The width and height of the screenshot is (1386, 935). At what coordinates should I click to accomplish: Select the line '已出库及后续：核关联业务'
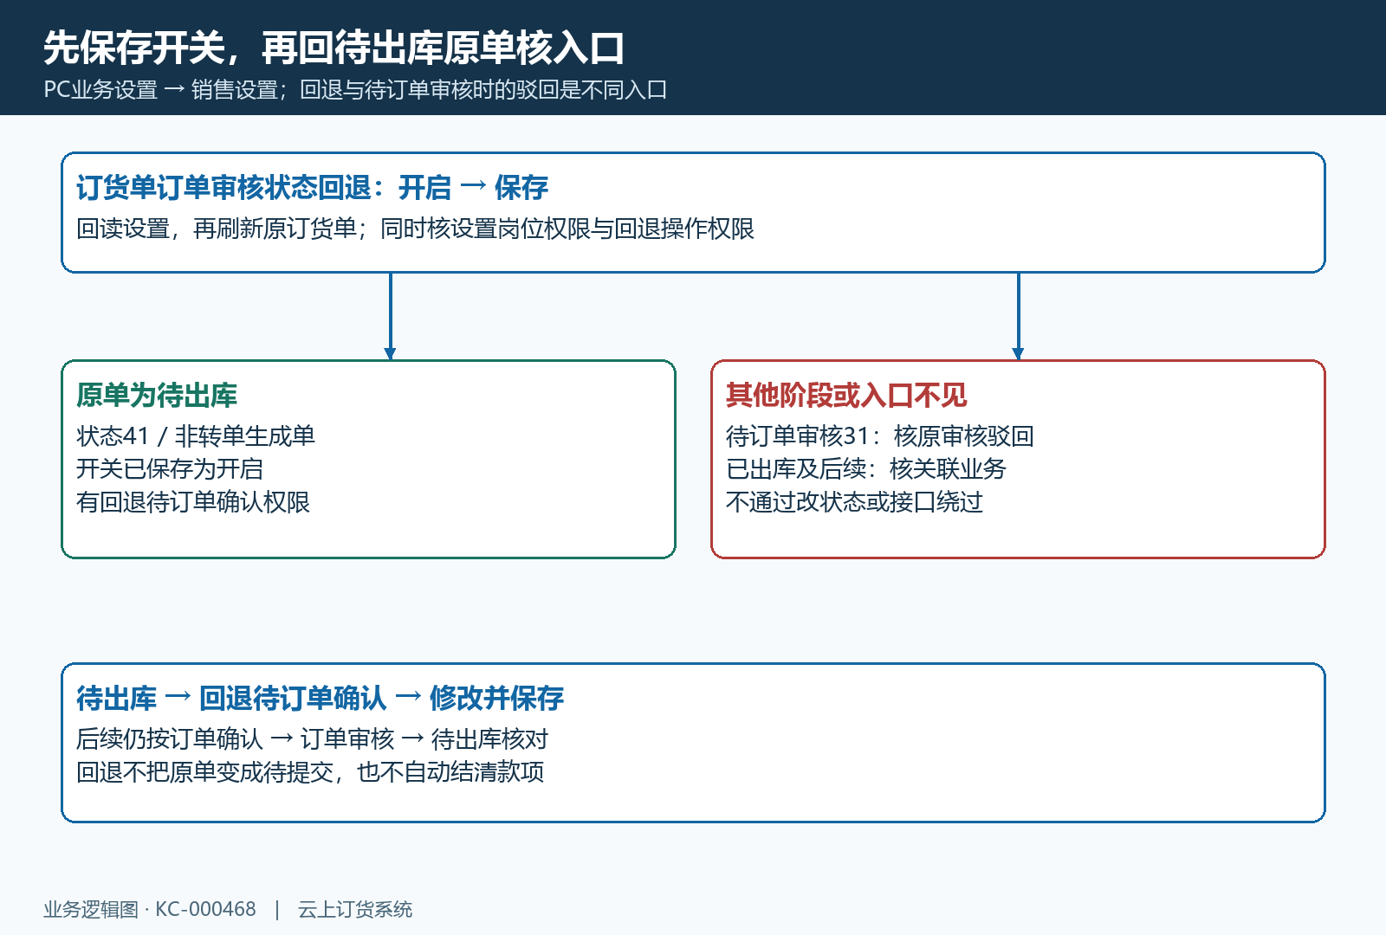point(866,468)
